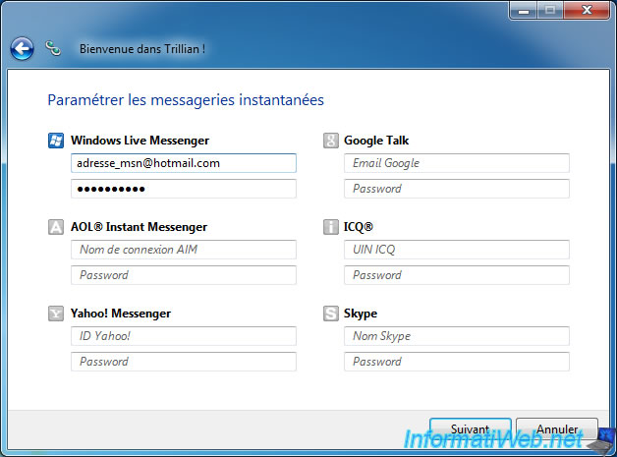Click the Skype heading text

pyautogui.click(x=361, y=314)
